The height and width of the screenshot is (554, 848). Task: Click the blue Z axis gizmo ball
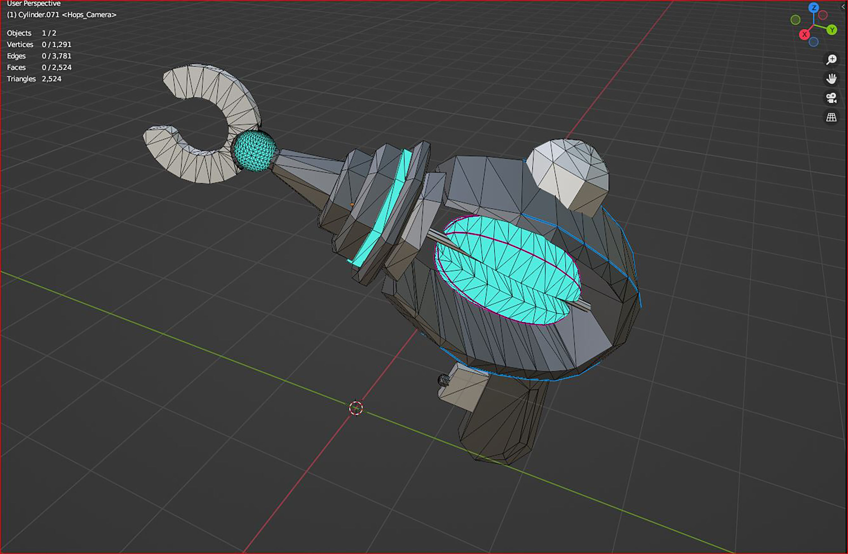814,8
